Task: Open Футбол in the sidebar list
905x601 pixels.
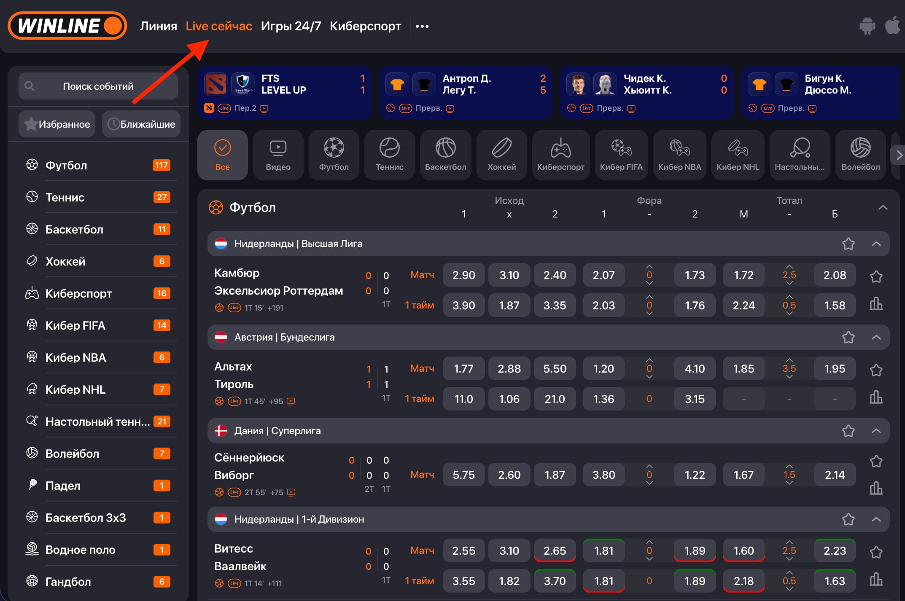Action: pos(98,165)
